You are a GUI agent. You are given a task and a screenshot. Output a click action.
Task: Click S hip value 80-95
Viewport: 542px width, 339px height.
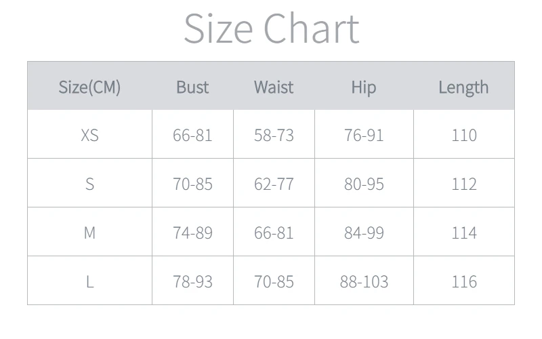pos(364,184)
